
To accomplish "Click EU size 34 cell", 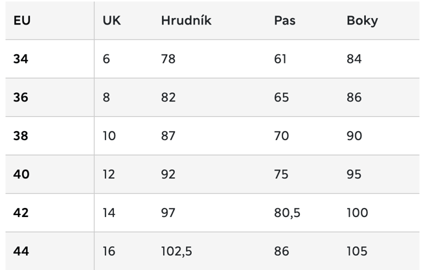I will click(21, 59).
